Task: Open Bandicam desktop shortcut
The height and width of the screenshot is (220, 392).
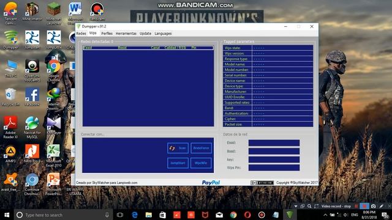Action: [x=97, y=12]
